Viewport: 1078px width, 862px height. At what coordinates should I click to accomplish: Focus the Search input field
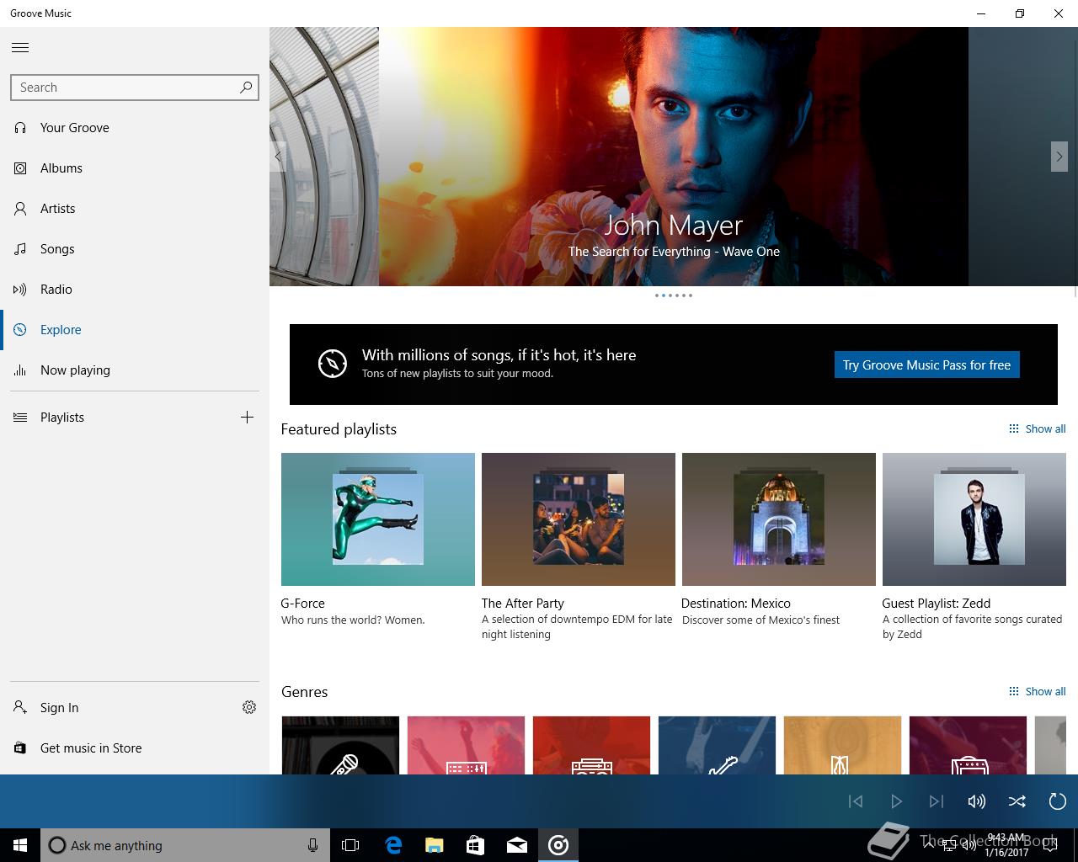135,88
